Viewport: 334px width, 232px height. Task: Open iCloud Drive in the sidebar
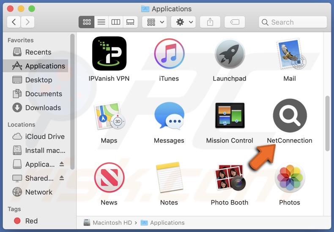(36, 136)
